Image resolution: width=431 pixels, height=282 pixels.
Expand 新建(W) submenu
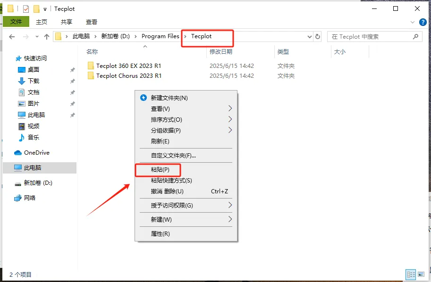(186, 219)
